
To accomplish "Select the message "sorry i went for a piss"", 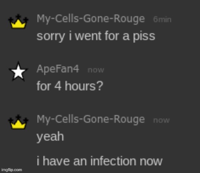I will [x=96, y=37].
